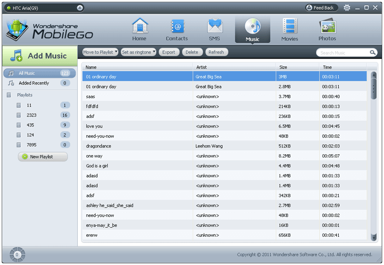Click the Wondershare MobileGo logo
The image size is (384, 265).
[50, 30]
